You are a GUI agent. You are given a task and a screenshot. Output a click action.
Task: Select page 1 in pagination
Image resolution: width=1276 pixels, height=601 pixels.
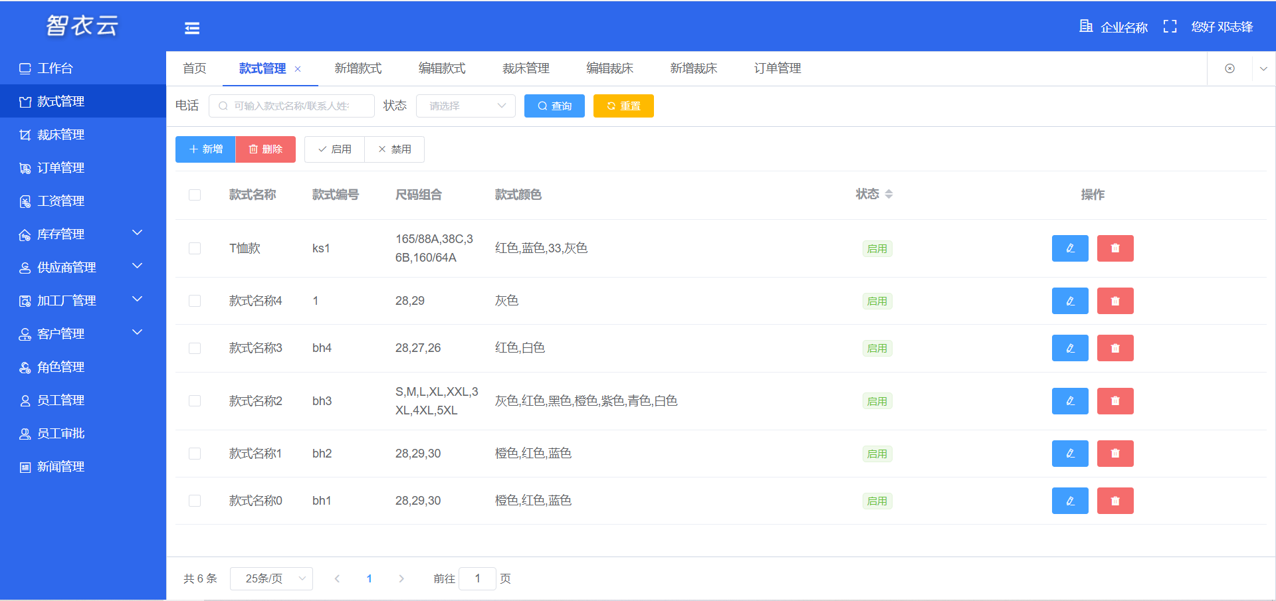click(x=369, y=578)
